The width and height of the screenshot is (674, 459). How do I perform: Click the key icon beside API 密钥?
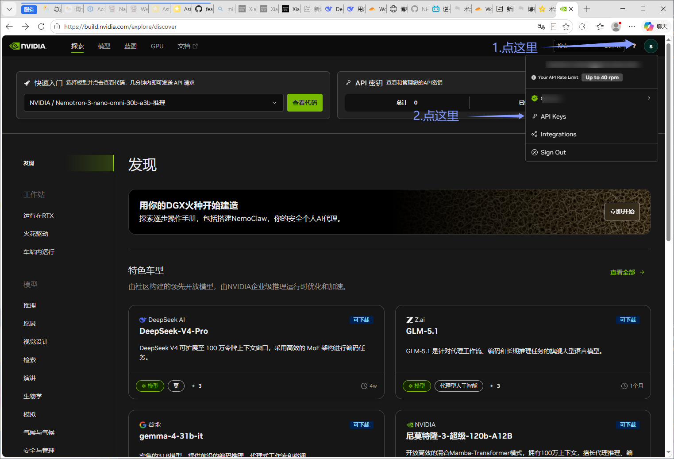pyautogui.click(x=348, y=83)
